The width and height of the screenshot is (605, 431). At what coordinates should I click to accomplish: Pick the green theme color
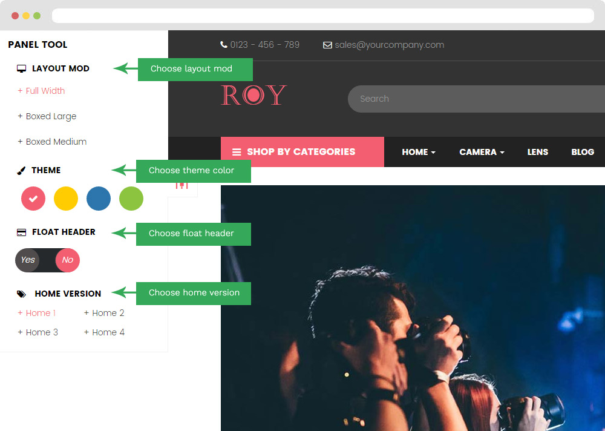[x=131, y=199]
